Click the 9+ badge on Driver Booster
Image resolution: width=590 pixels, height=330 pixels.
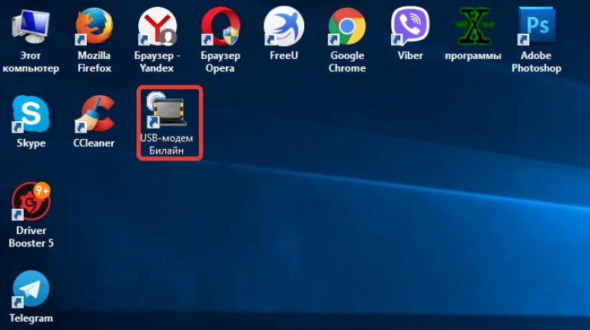point(42,191)
